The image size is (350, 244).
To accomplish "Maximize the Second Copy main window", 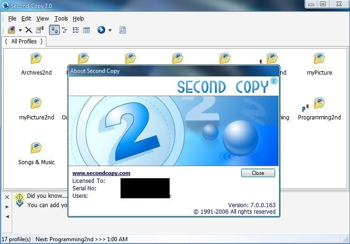I will 323,4.
